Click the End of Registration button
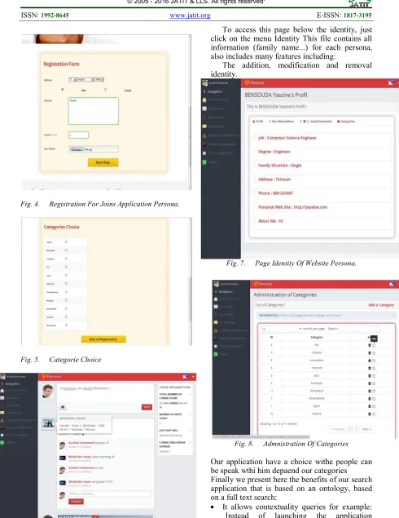 pyautogui.click(x=103, y=339)
